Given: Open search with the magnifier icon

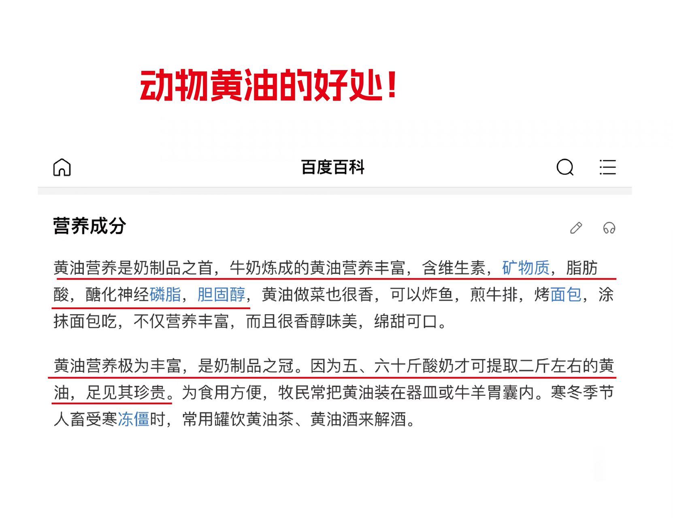Looking at the screenshot, I should click(x=565, y=167).
